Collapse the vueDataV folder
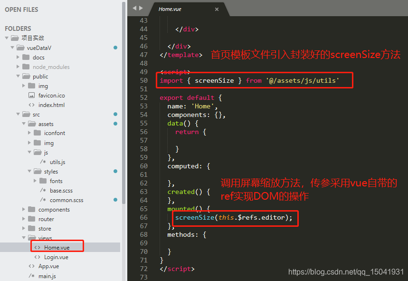This screenshot has height=281, width=408. click(x=12, y=48)
